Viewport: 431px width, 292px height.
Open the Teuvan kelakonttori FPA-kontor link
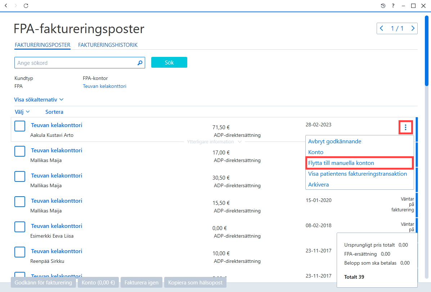(x=104, y=86)
